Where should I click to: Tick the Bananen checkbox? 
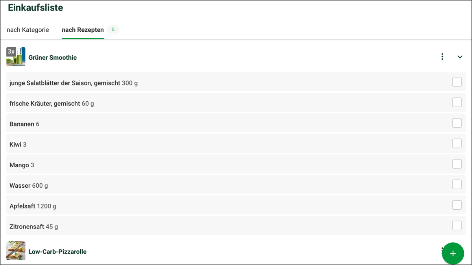click(x=457, y=123)
